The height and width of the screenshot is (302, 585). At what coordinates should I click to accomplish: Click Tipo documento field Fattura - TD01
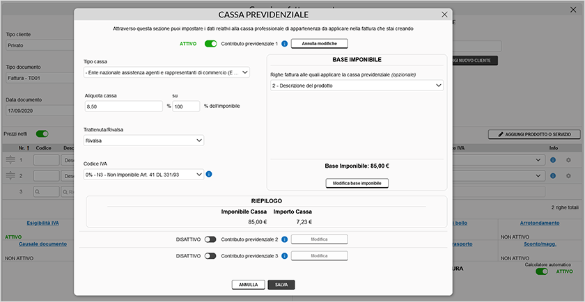click(x=40, y=79)
